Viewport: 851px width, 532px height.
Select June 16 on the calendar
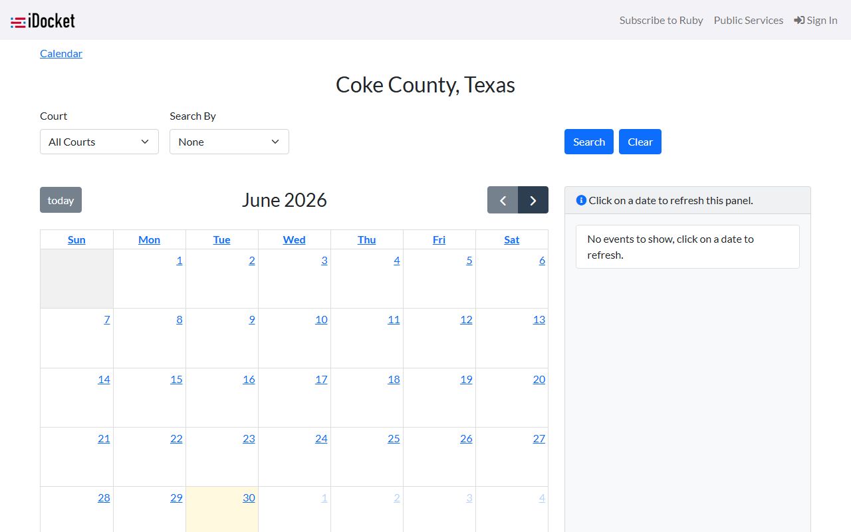pyautogui.click(x=249, y=379)
